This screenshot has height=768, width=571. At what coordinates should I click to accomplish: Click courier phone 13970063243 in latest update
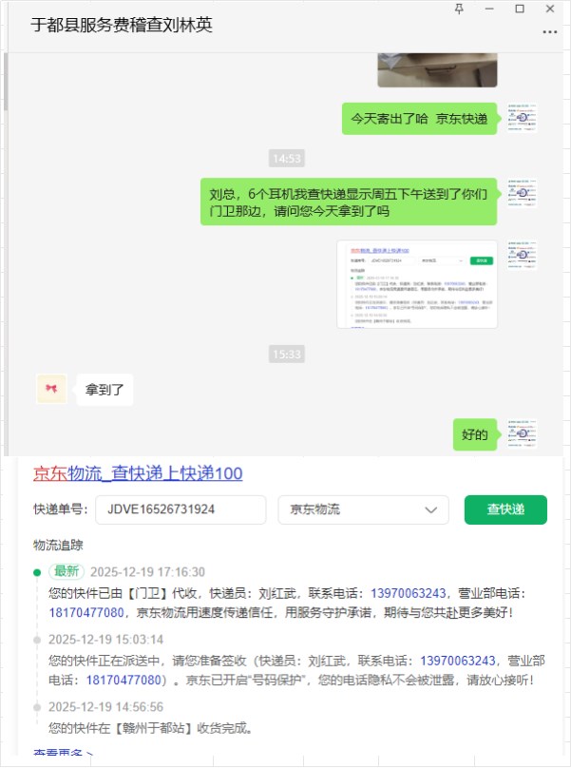point(408,593)
